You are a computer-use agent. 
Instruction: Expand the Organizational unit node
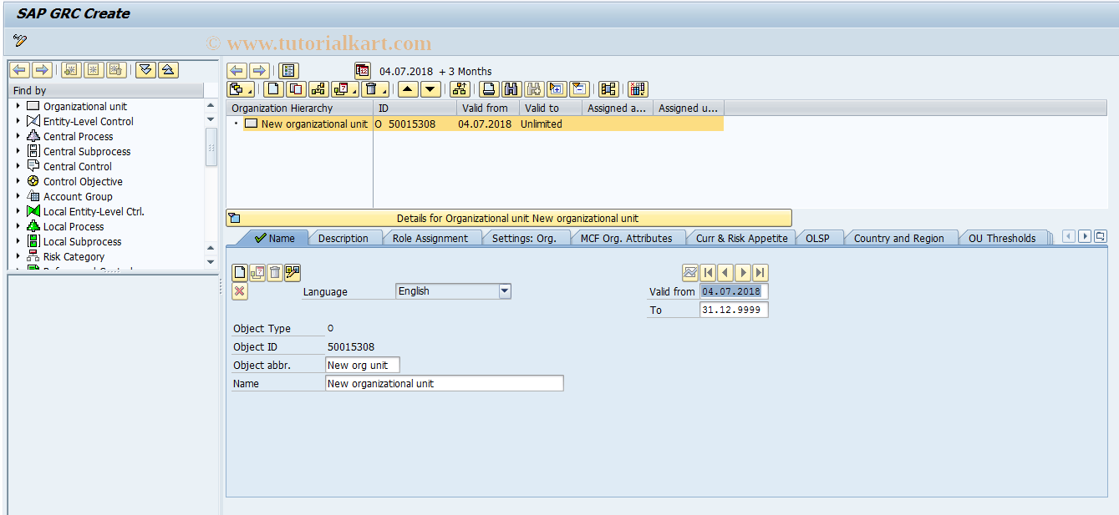pos(18,106)
